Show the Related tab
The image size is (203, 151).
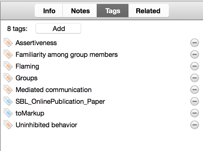[148, 11]
